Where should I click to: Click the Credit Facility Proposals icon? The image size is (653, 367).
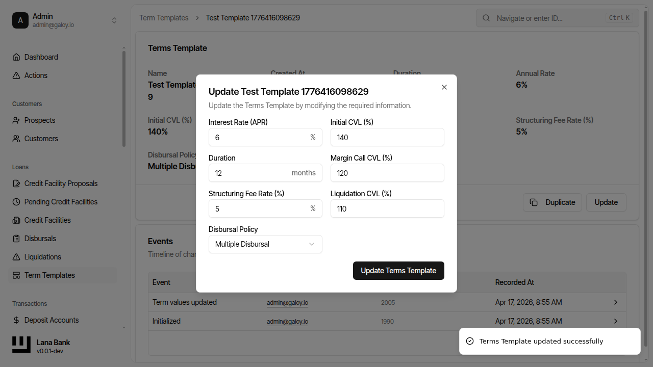click(x=16, y=183)
